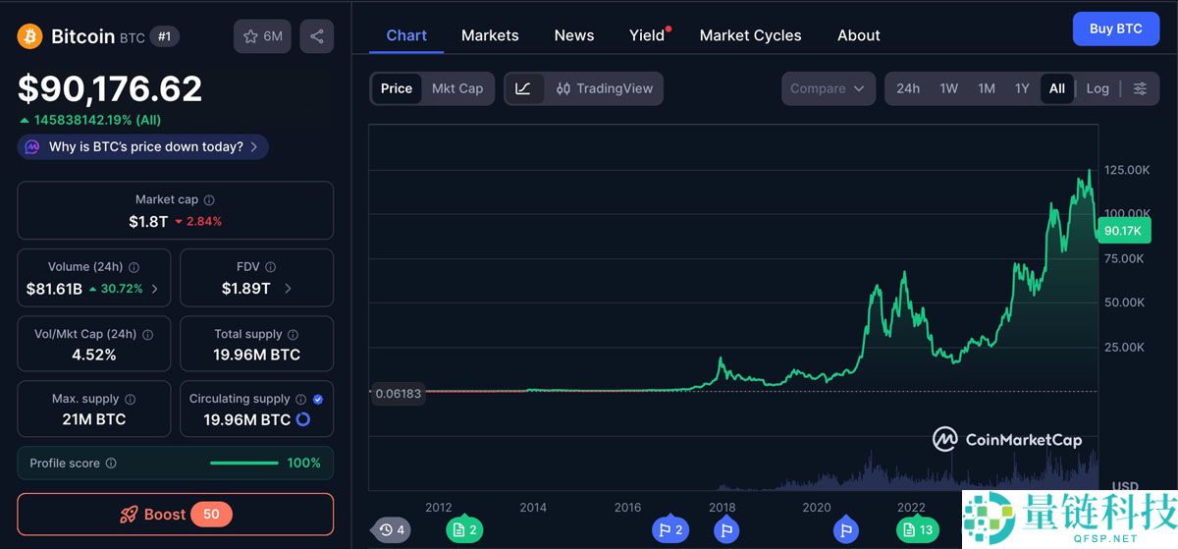Open the Markets tab

[x=490, y=35]
